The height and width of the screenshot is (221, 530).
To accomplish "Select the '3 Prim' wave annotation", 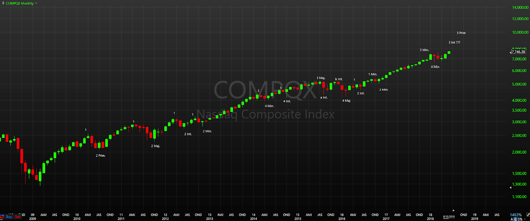I will point(461,33).
